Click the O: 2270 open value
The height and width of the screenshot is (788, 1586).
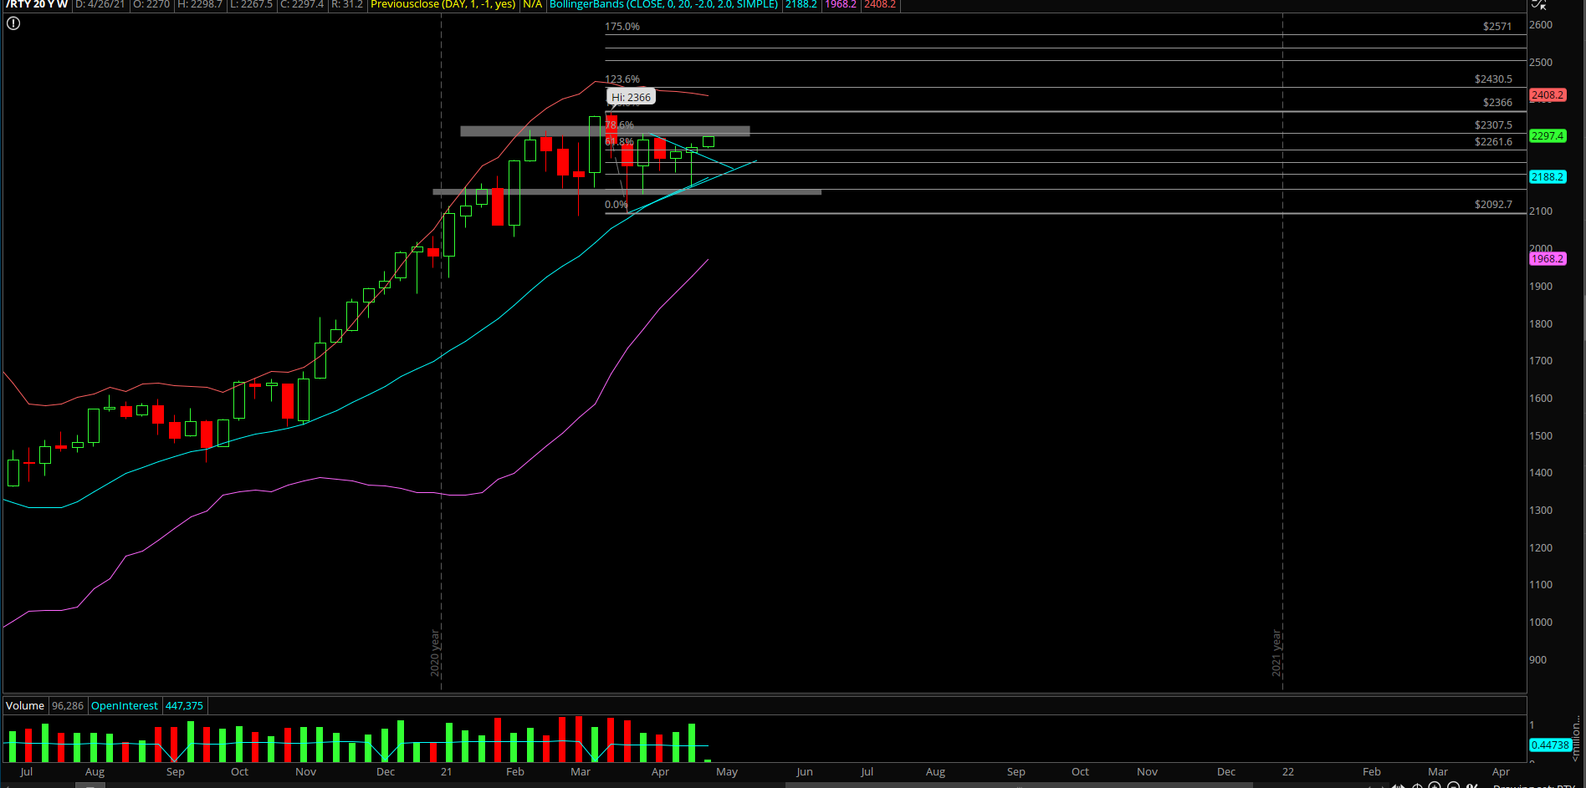tap(151, 4)
